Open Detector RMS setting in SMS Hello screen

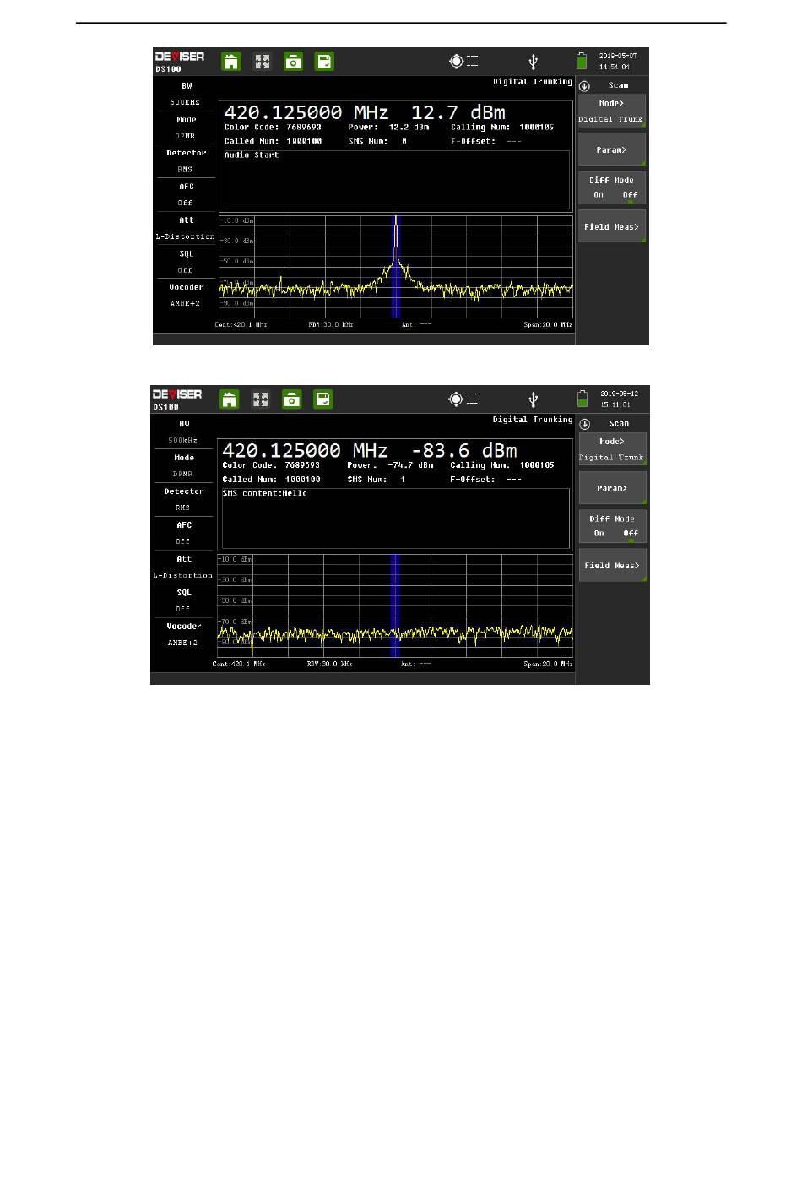(x=183, y=499)
